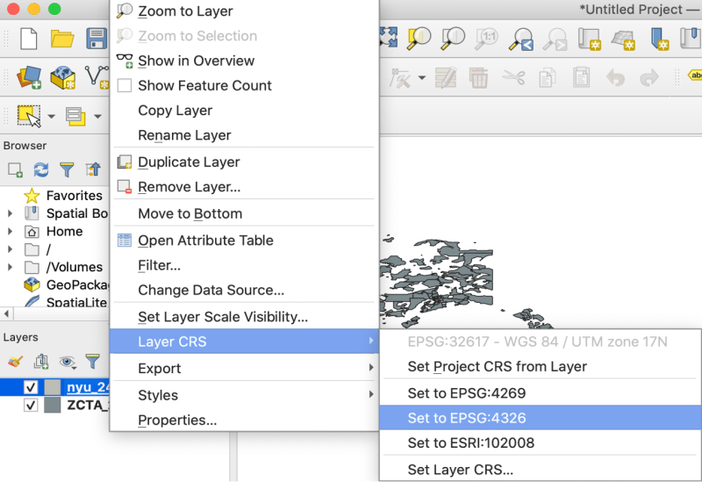The width and height of the screenshot is (702, 482).
Task: Uncheck visibility of ZCTA layer
Action: 31,406
